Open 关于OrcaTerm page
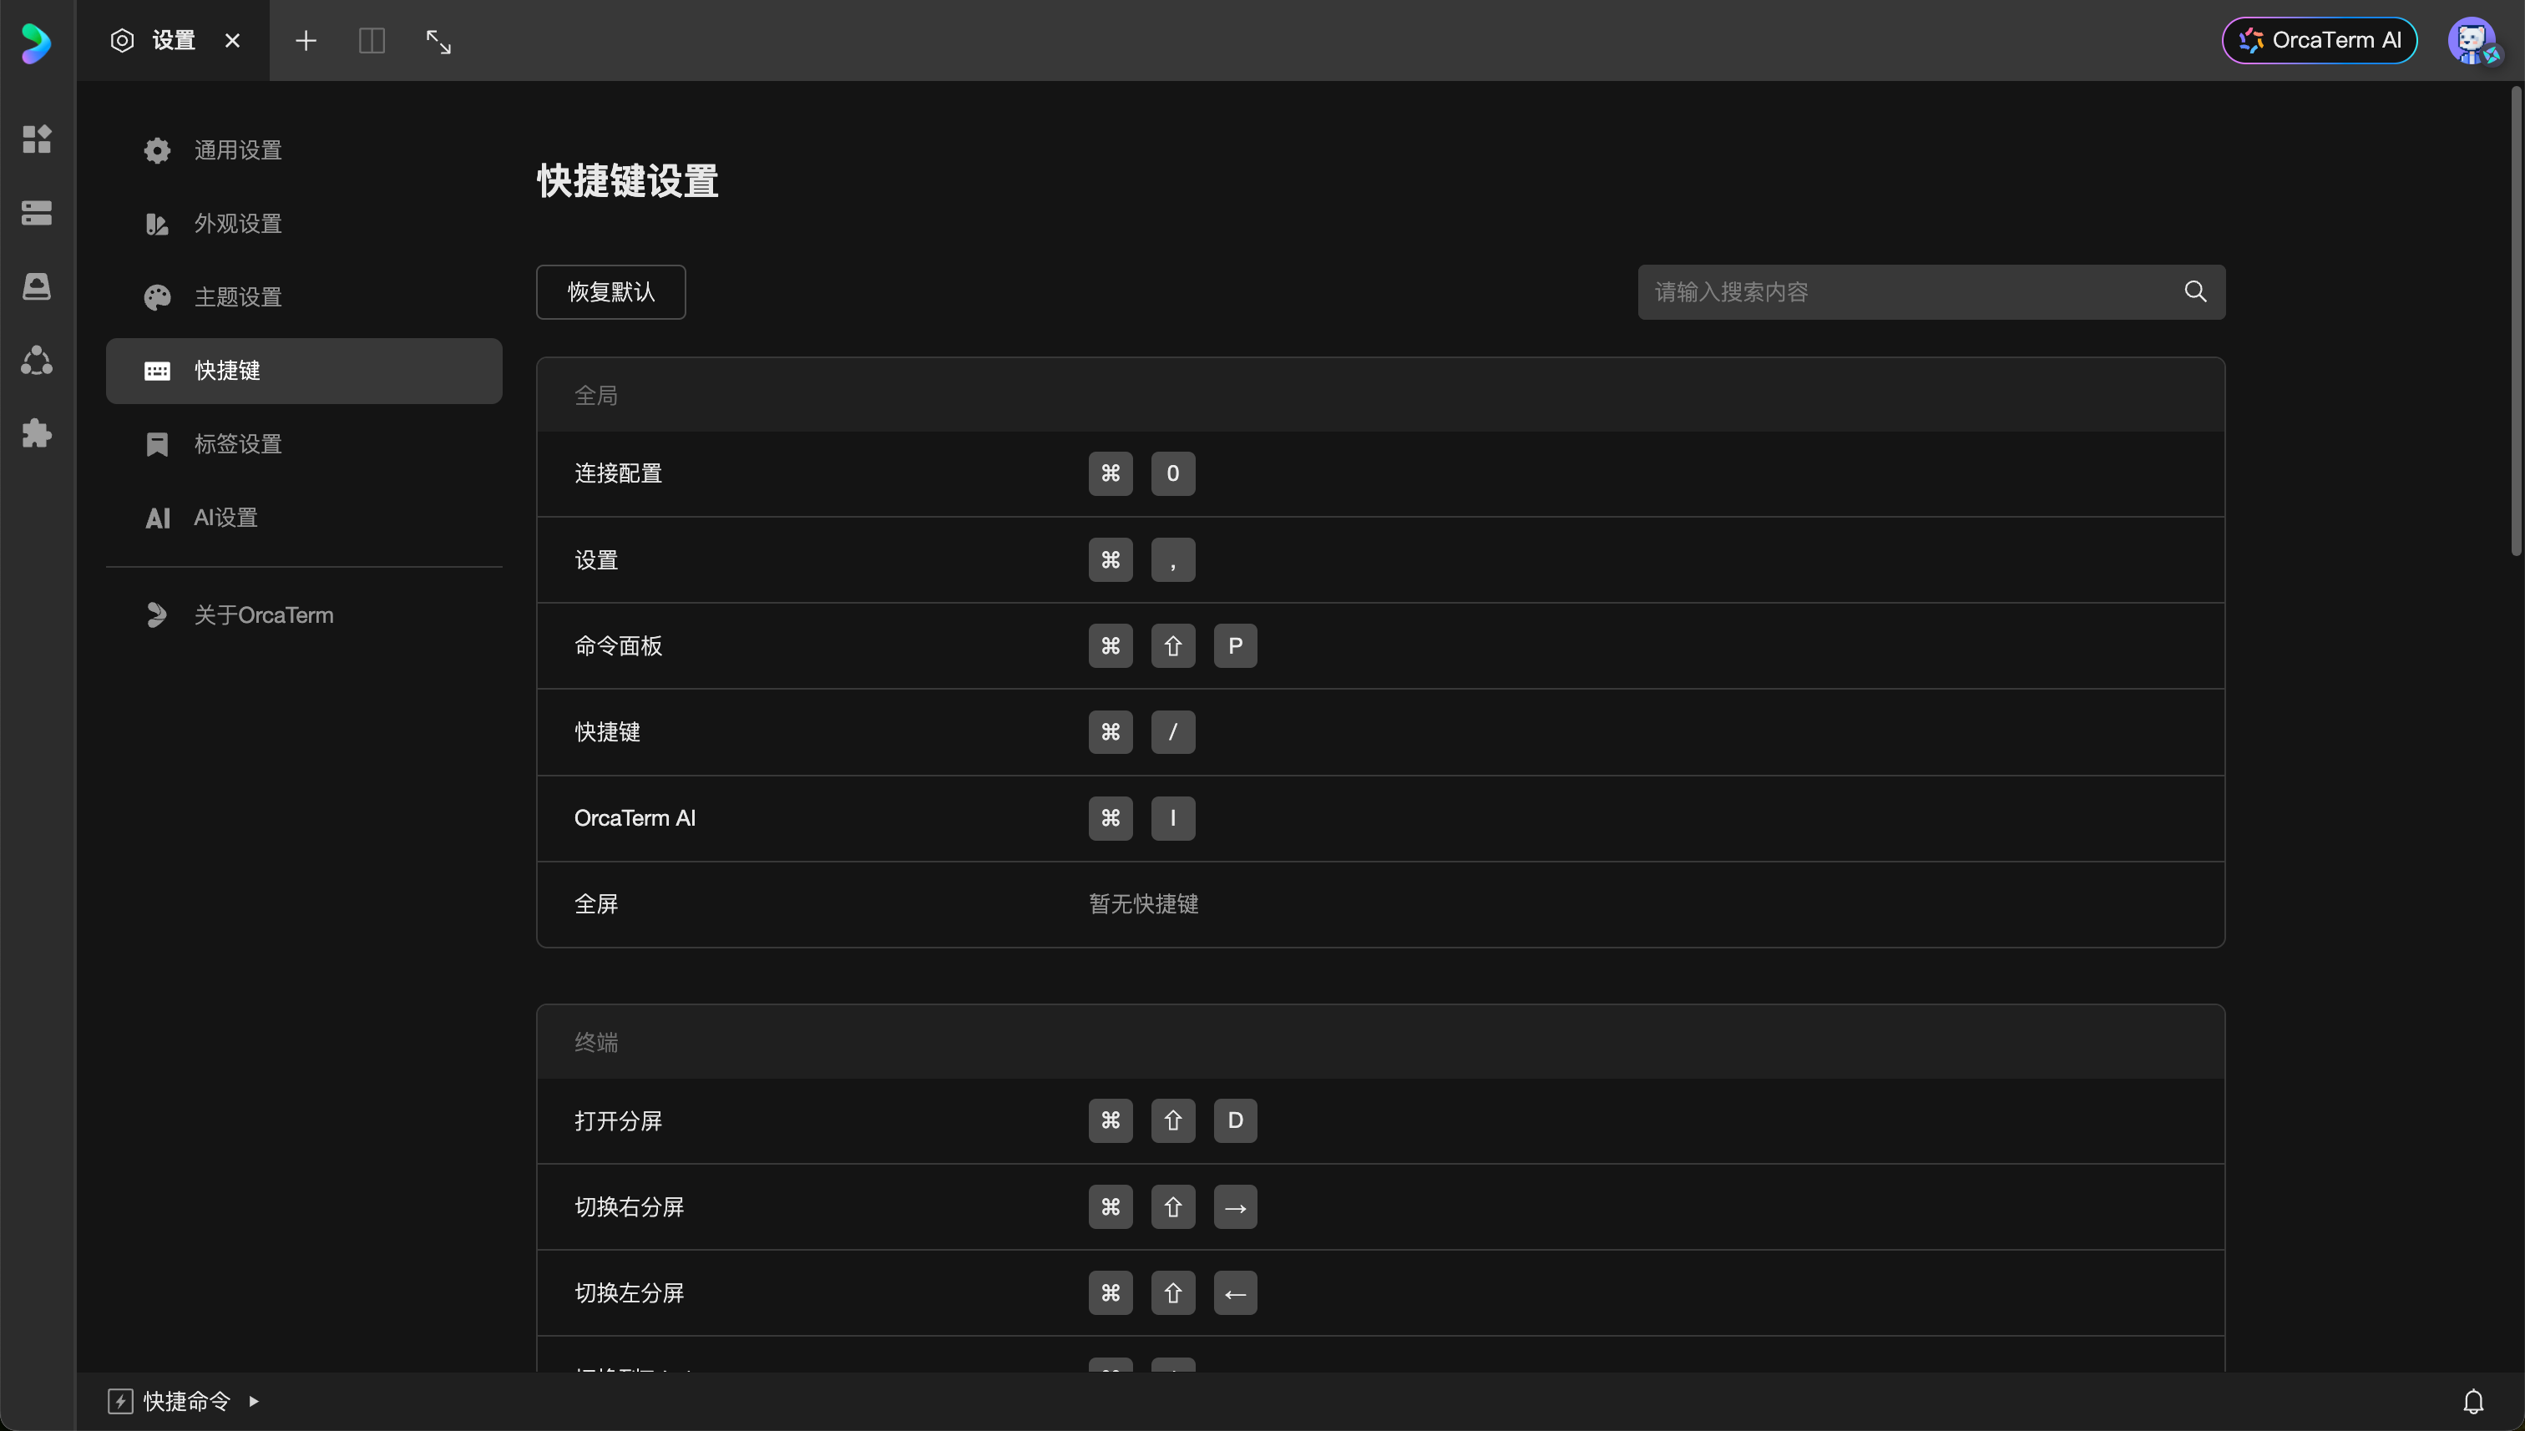The height and width of the screenshot is (1431, 2525). click(x=262, y=615)
